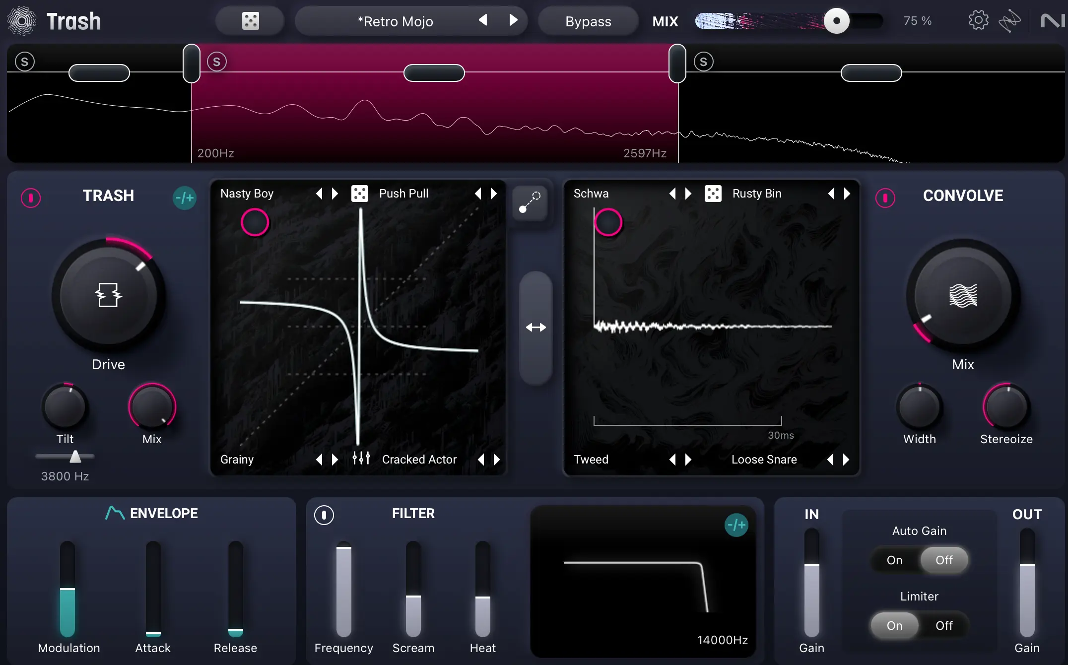The height and width of the screenshot is (665, 1068).
Task: Select next preset after Retro Mojo
Action: tap(513, 20)
